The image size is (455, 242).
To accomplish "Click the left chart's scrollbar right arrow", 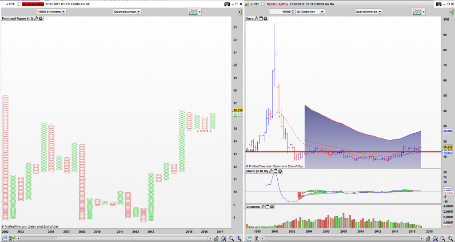I will (210, 238).
